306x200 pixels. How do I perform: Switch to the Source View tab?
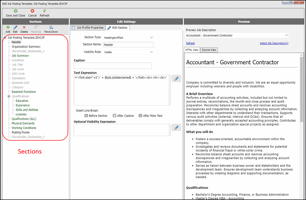[209, 50]
